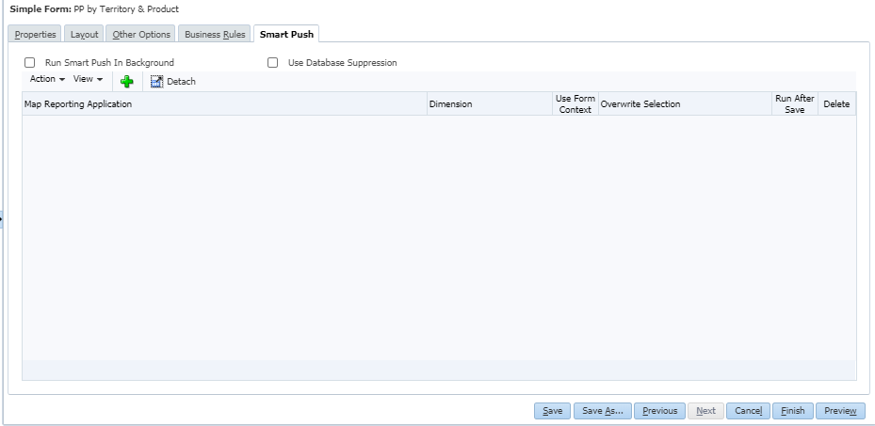
Task: Go back with Previous button
Action: click(x=659, y=411)
